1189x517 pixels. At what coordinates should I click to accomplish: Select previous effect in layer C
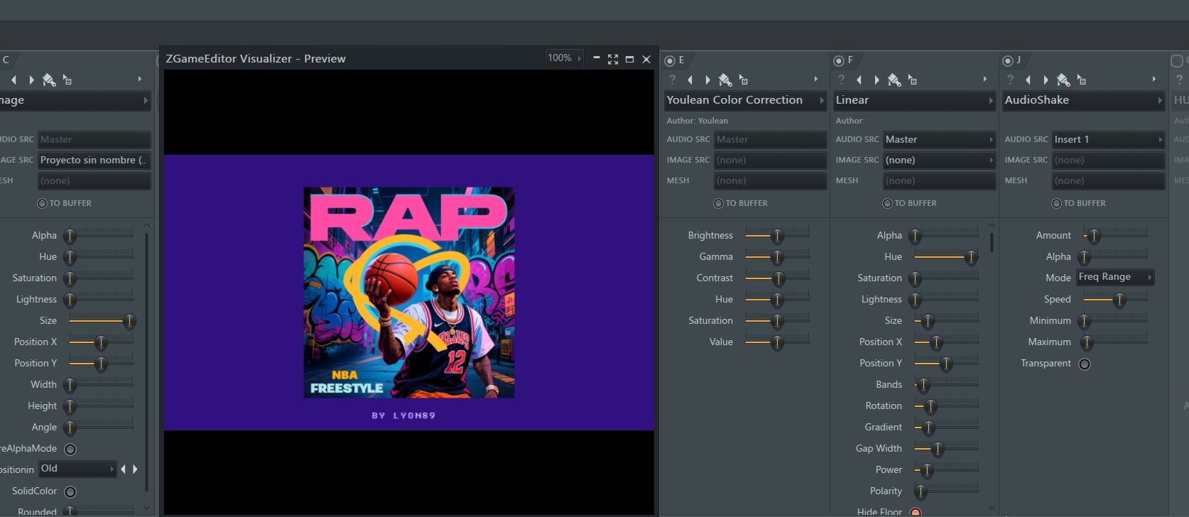pos(13,80)
